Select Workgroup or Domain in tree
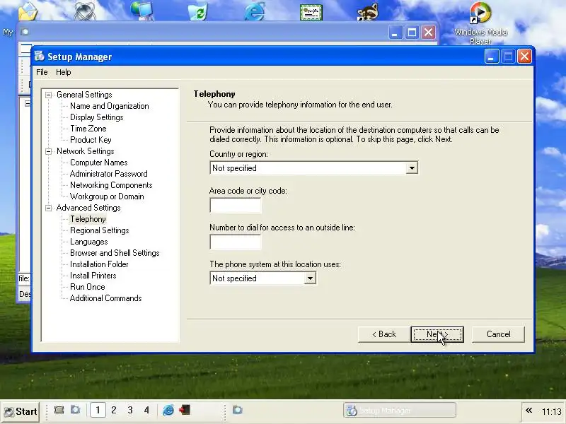The width and height of the screenshot is (566, 424). click(107, 196)
